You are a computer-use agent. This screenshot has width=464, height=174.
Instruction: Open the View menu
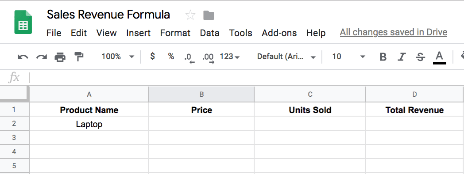pyautogui.click(x=107, y=33)
